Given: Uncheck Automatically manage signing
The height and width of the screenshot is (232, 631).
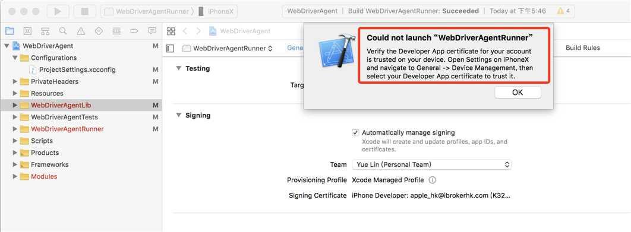Looking at the screenshot, I should [x=355, y=132].
